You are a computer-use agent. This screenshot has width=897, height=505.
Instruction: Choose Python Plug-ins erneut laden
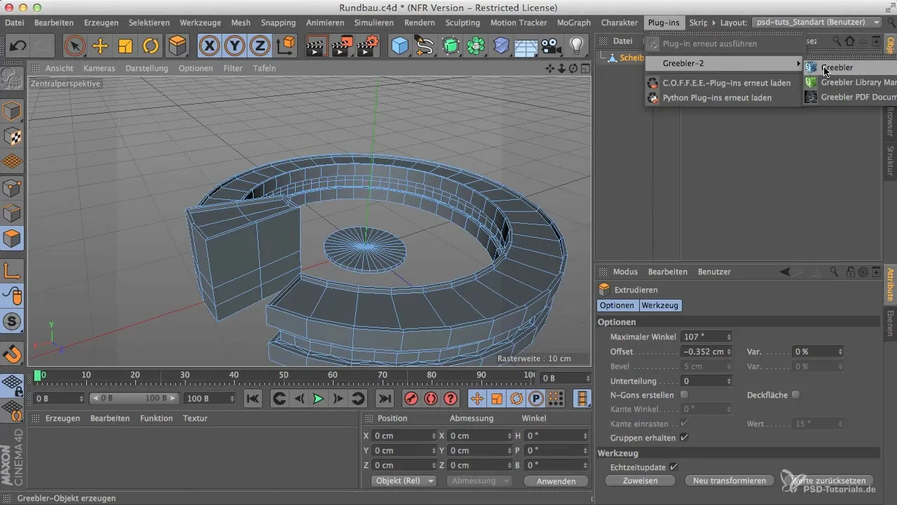pyautogui.click(x=717, y=97)
